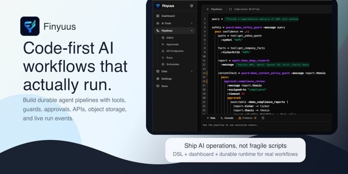Click the Pipelines icon in the sidebar
The image size is (348, 174).
(158, 30)
